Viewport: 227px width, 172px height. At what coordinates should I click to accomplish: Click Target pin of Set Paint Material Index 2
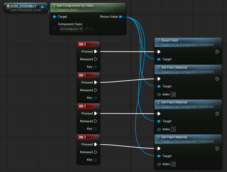159,156
